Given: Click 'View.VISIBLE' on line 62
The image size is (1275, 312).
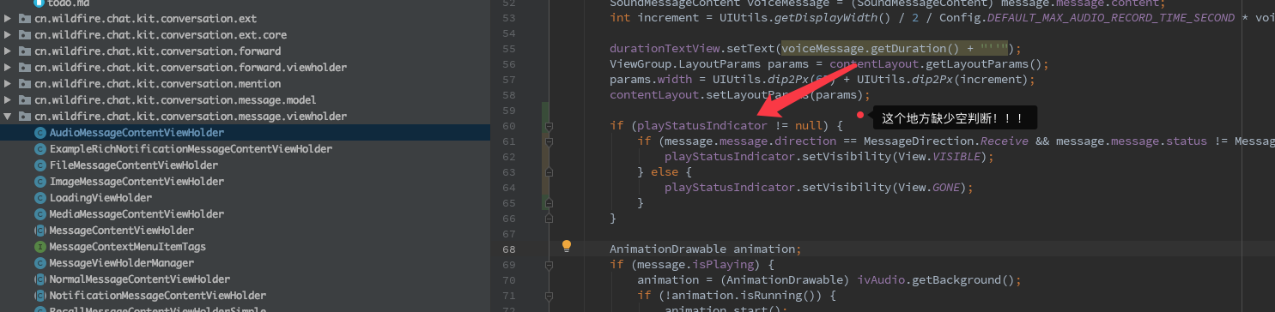Looking at the screenshot, I should pos(940,157).
